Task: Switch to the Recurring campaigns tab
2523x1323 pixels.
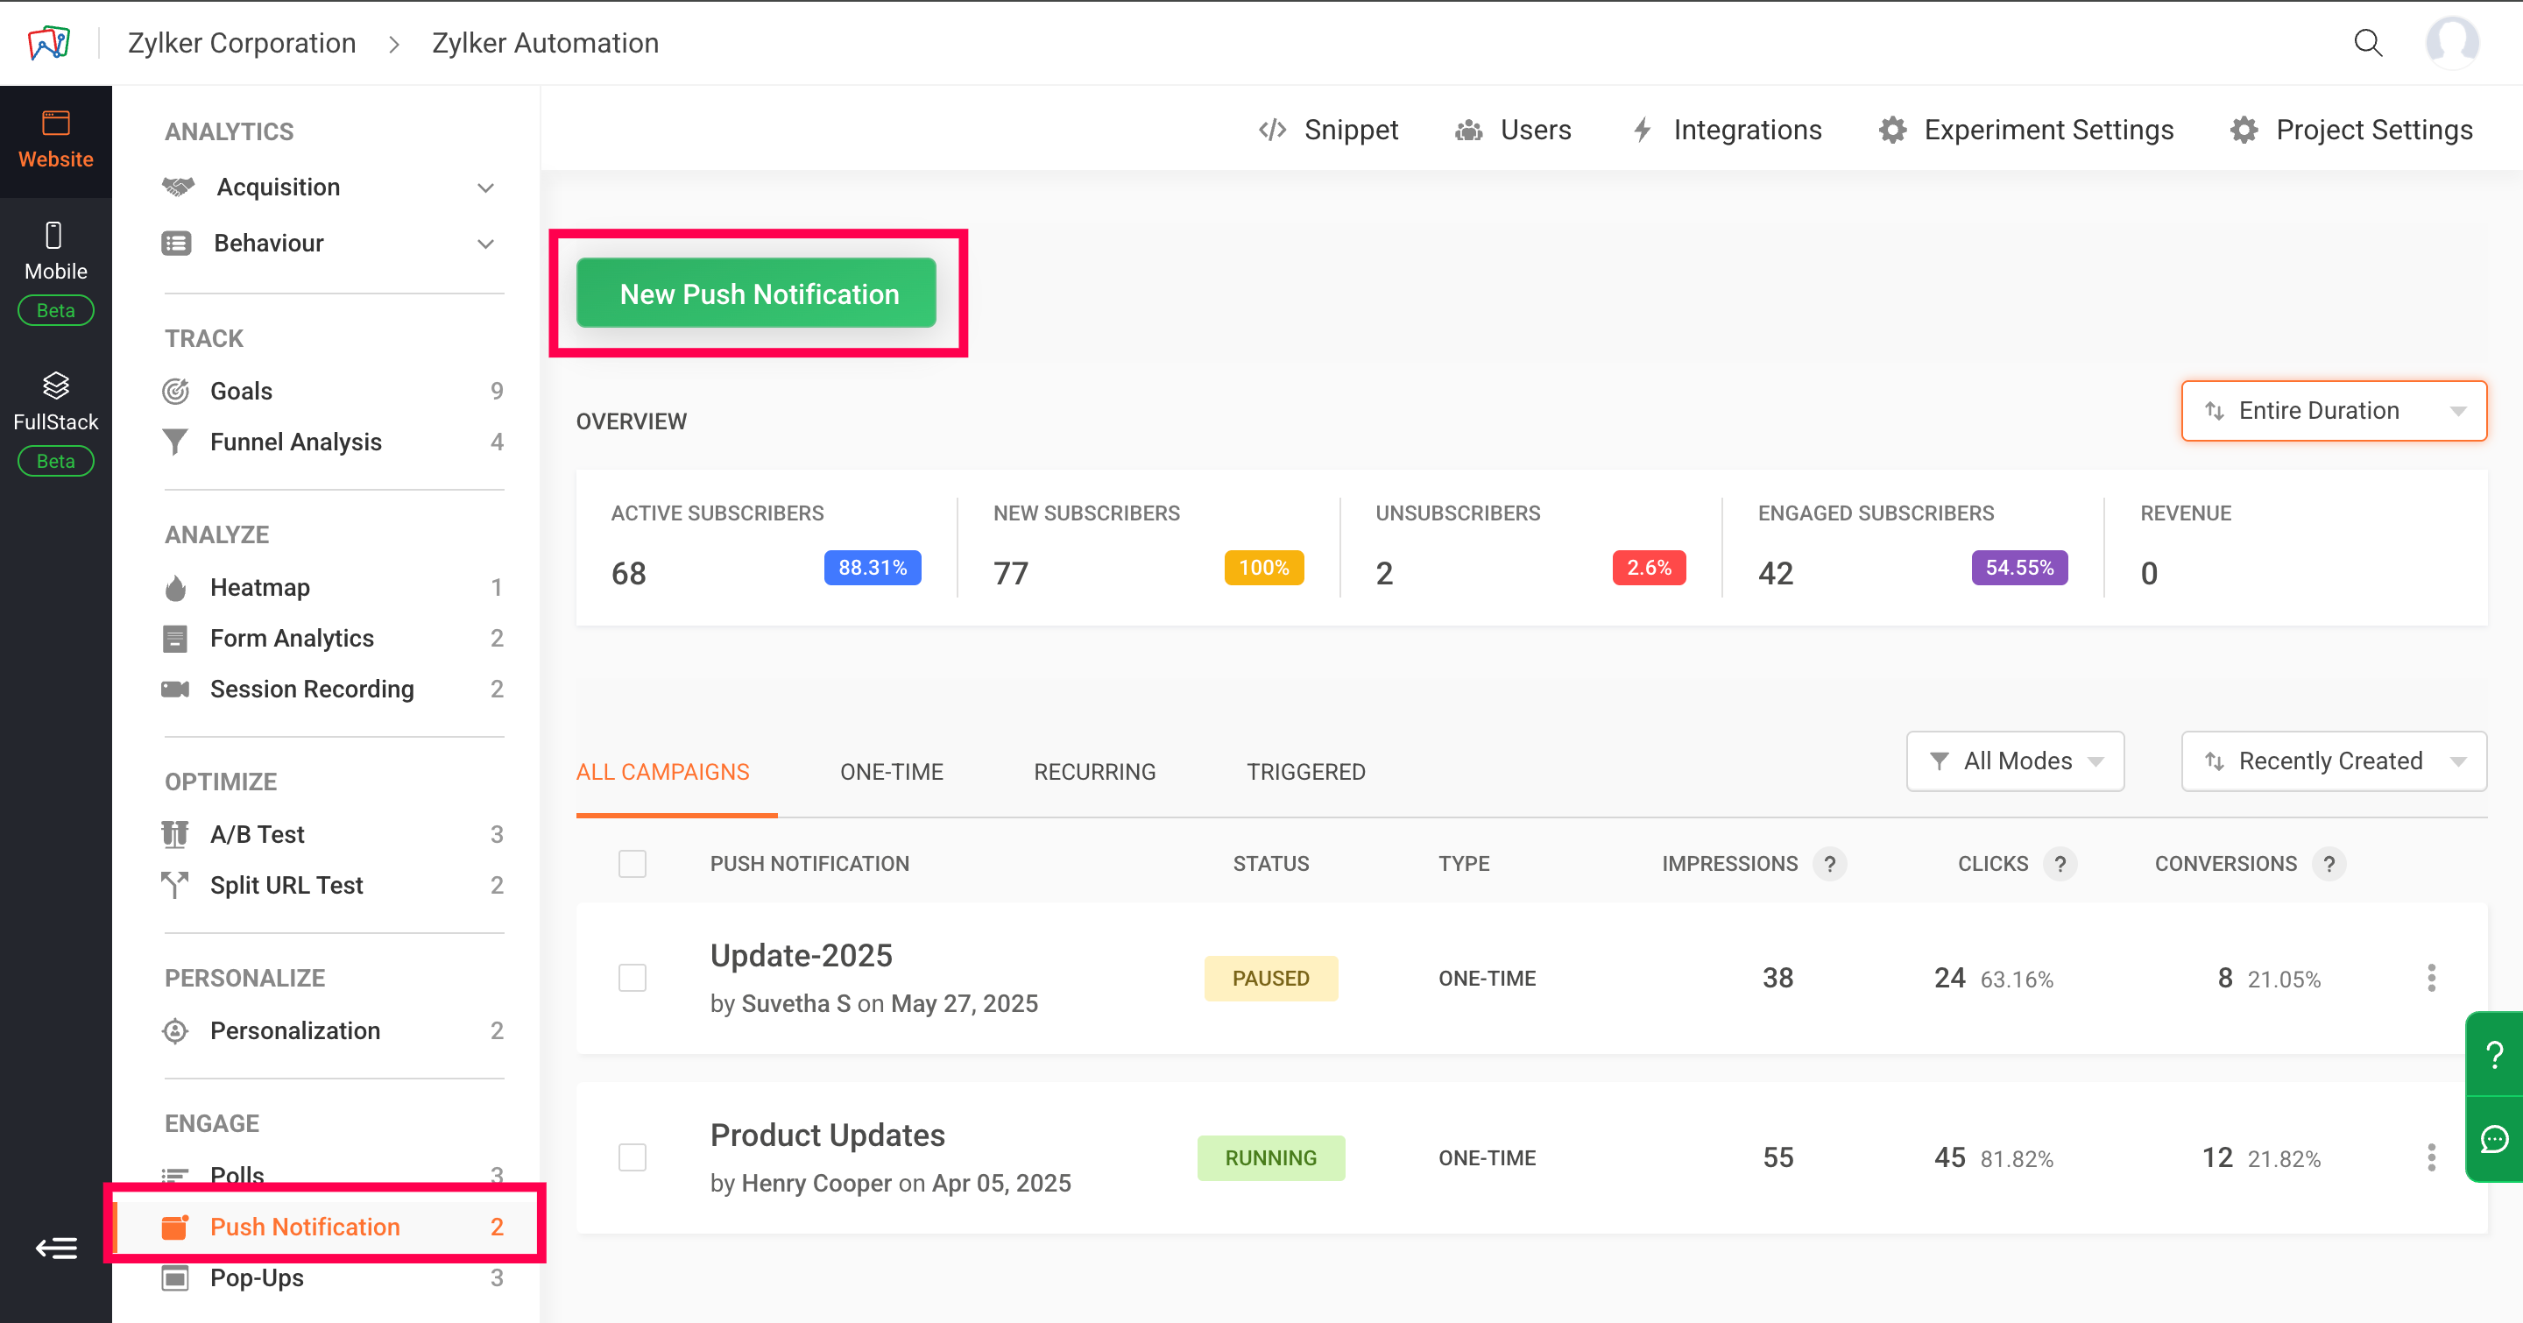Action: [x=1094, y=772]
